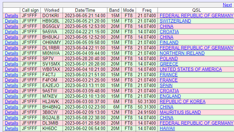
Task: Open FEDERAL REPUBLIC OF GERMANY link for DL3MIB
Action: tap(197, 123)
